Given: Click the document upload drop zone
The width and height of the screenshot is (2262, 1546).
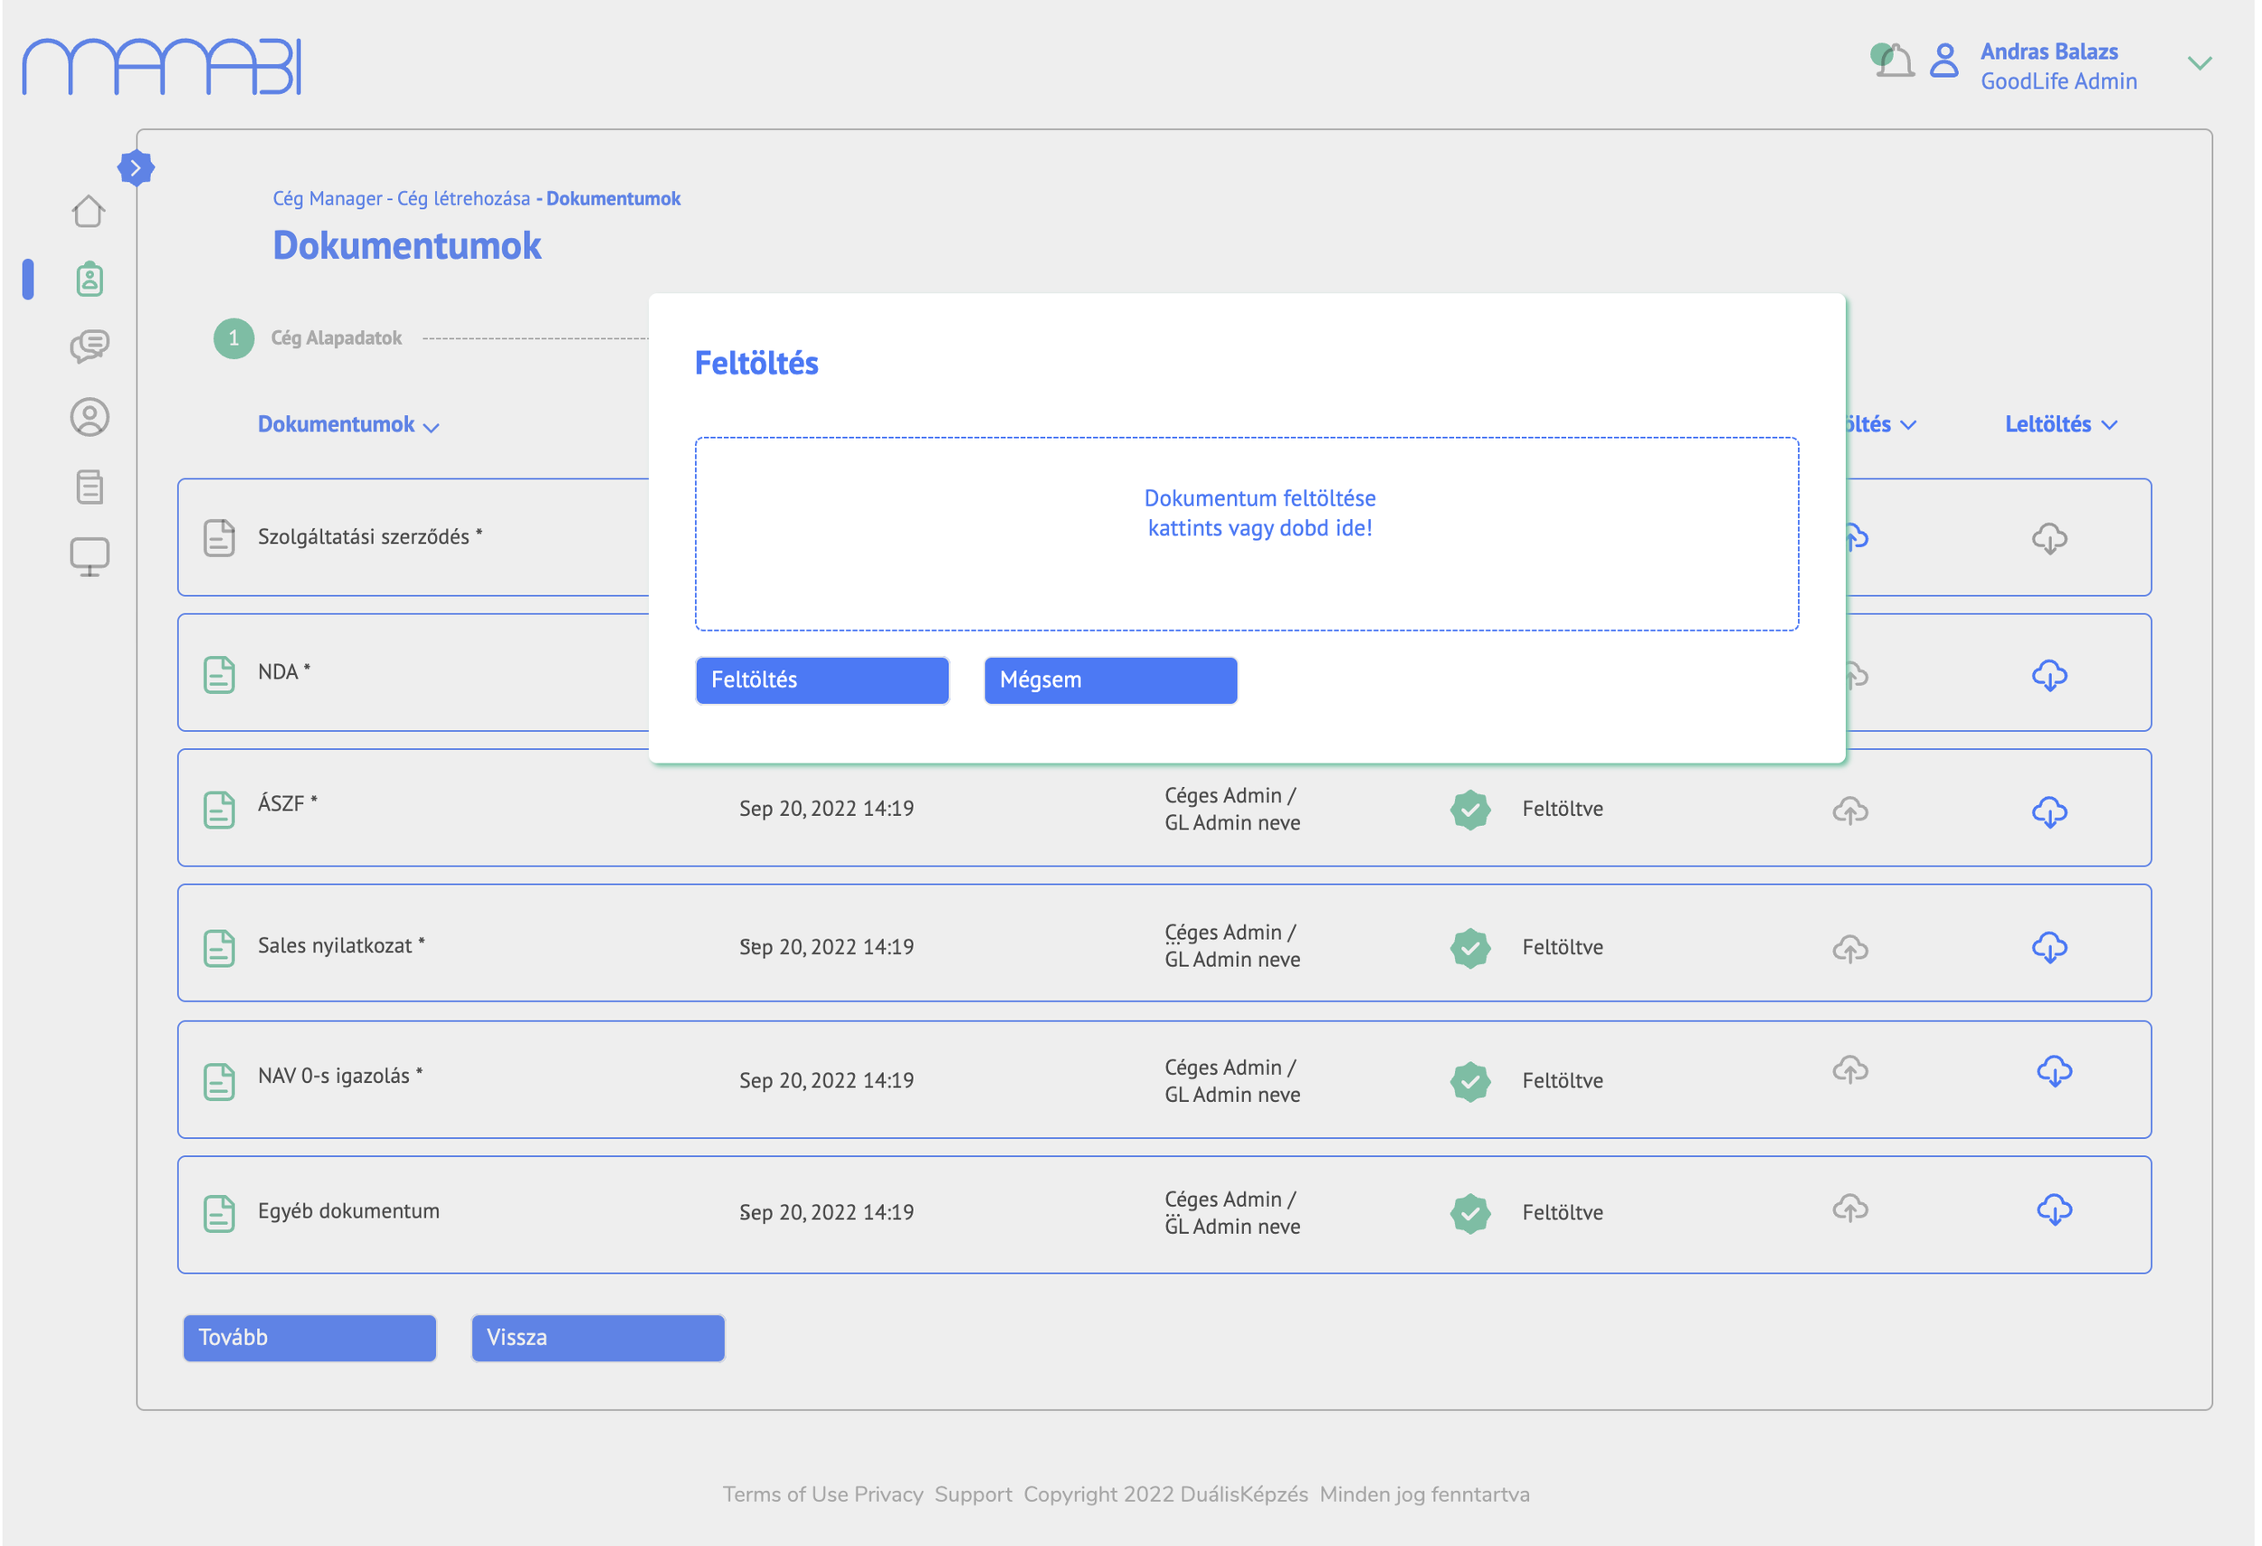Looking at the screenshot, I should point(1246,533).
